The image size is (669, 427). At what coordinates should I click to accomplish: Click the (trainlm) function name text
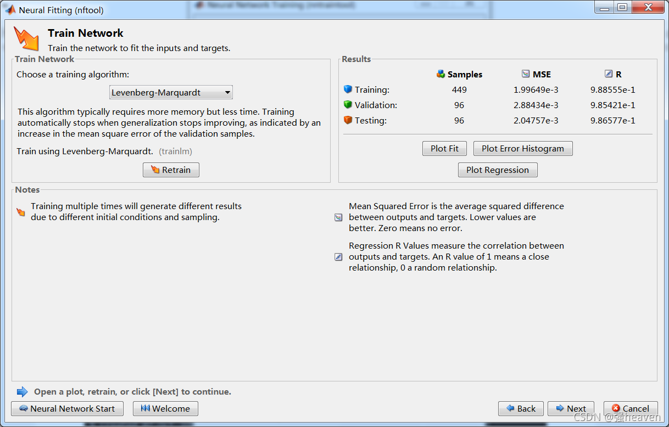click(176, 151)
